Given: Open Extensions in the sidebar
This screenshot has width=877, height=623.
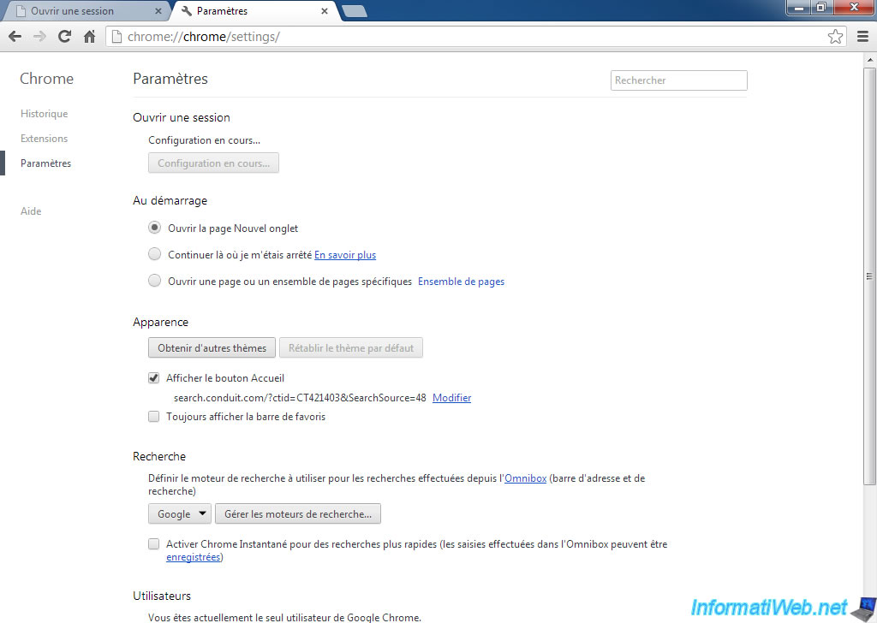Looking at the screenshot, I should (x=44, y=139).
